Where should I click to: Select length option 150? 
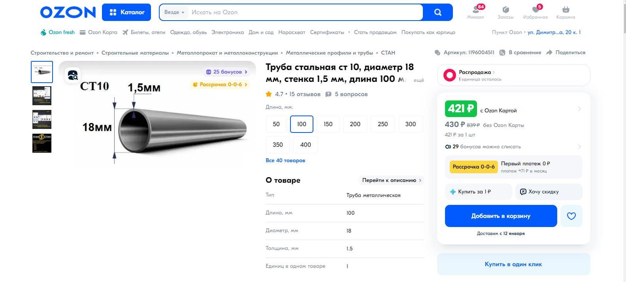328,124
